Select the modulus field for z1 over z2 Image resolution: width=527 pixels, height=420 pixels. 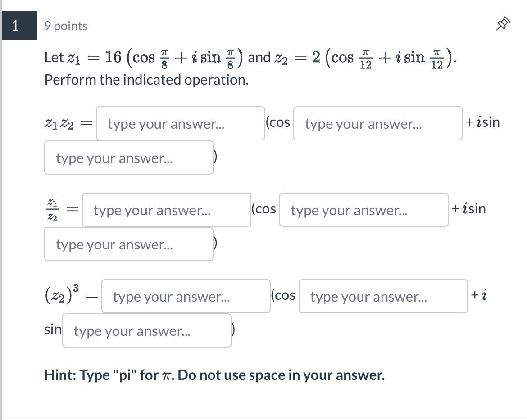pyautogui.click(x=166, y=209)
